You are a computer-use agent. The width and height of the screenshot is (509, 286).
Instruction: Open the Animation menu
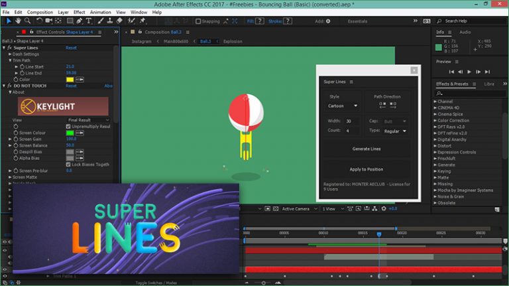tap(101, 12)
